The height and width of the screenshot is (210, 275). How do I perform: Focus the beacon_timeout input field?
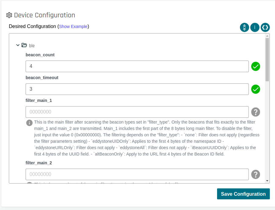coord(137,89)
